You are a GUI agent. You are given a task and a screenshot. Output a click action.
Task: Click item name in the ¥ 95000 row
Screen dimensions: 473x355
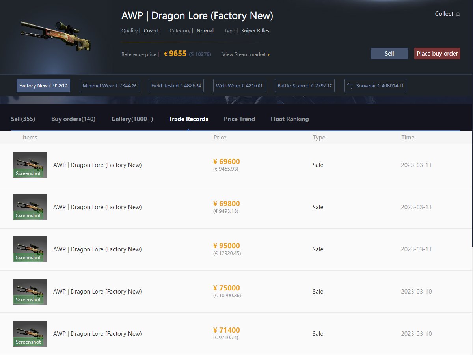(x=97, y=249)
